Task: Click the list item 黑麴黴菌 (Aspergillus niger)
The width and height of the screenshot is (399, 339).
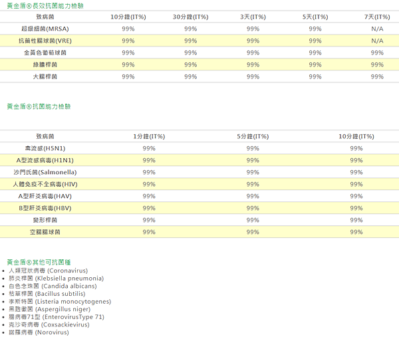Action: click(50, 309)
